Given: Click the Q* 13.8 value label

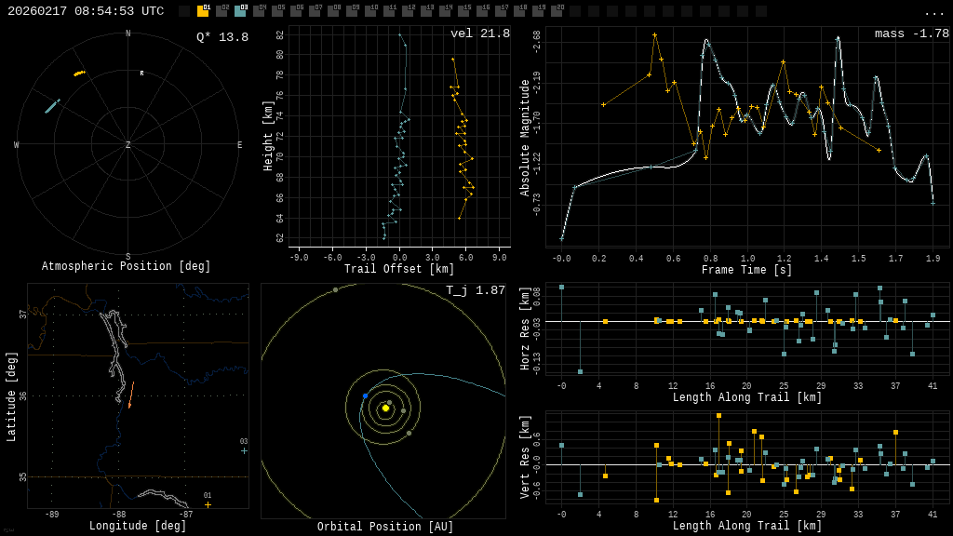Looking at the screenshot, I should click(222, 37).
